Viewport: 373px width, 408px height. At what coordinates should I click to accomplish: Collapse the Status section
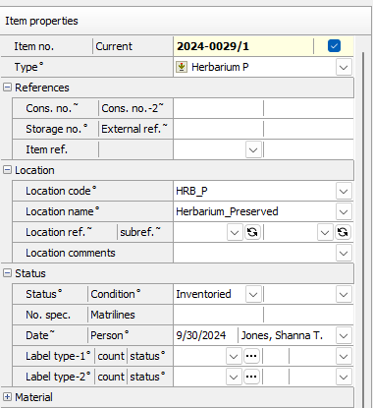7,273
